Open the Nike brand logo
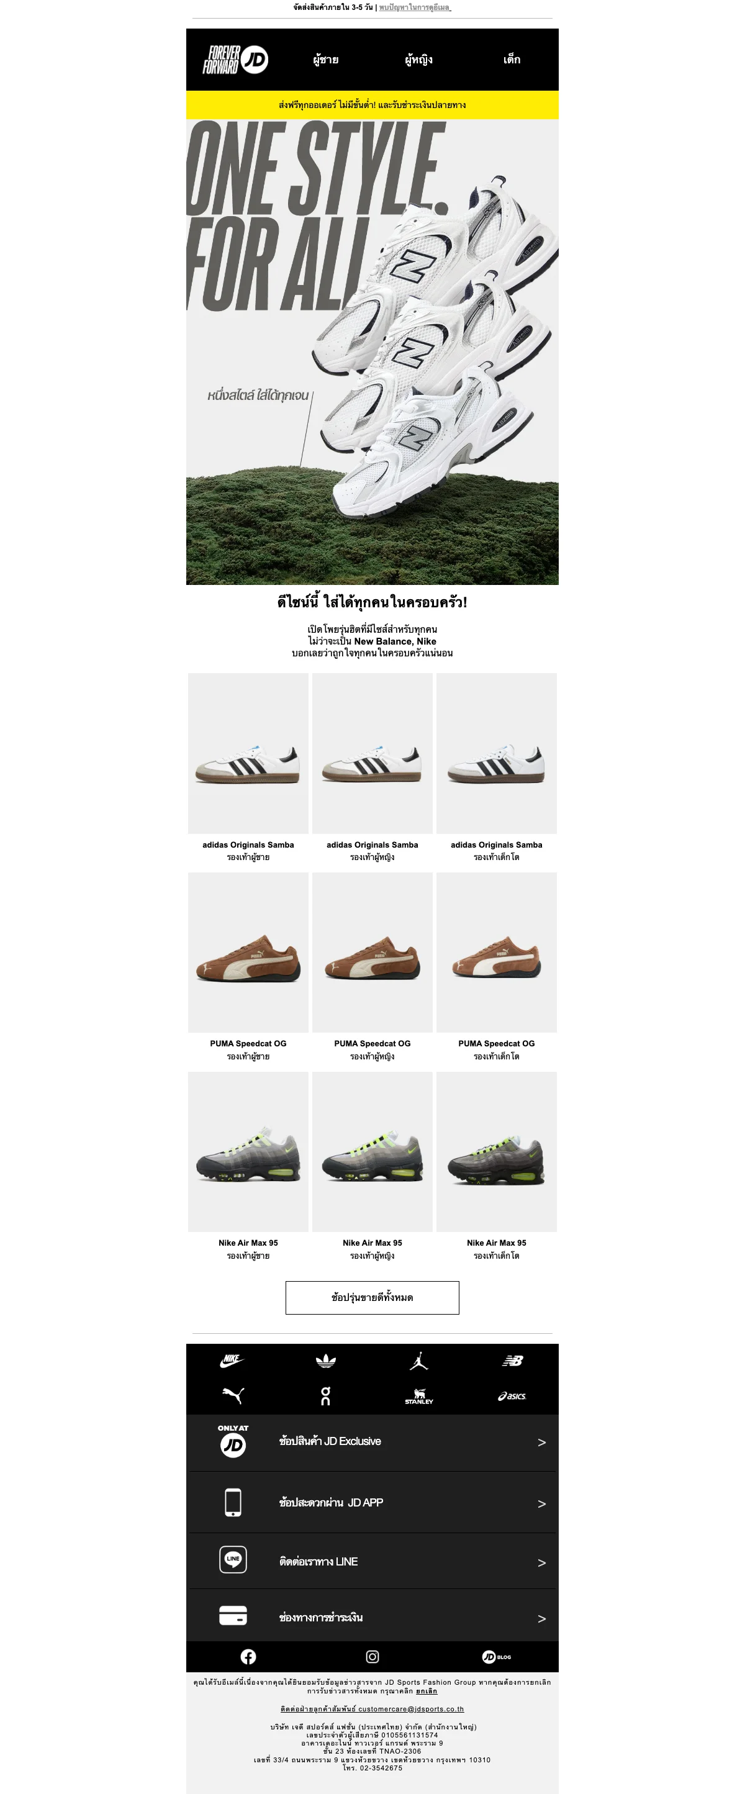The height and width of the screenshot is (1794, 745). (232, 1361)
